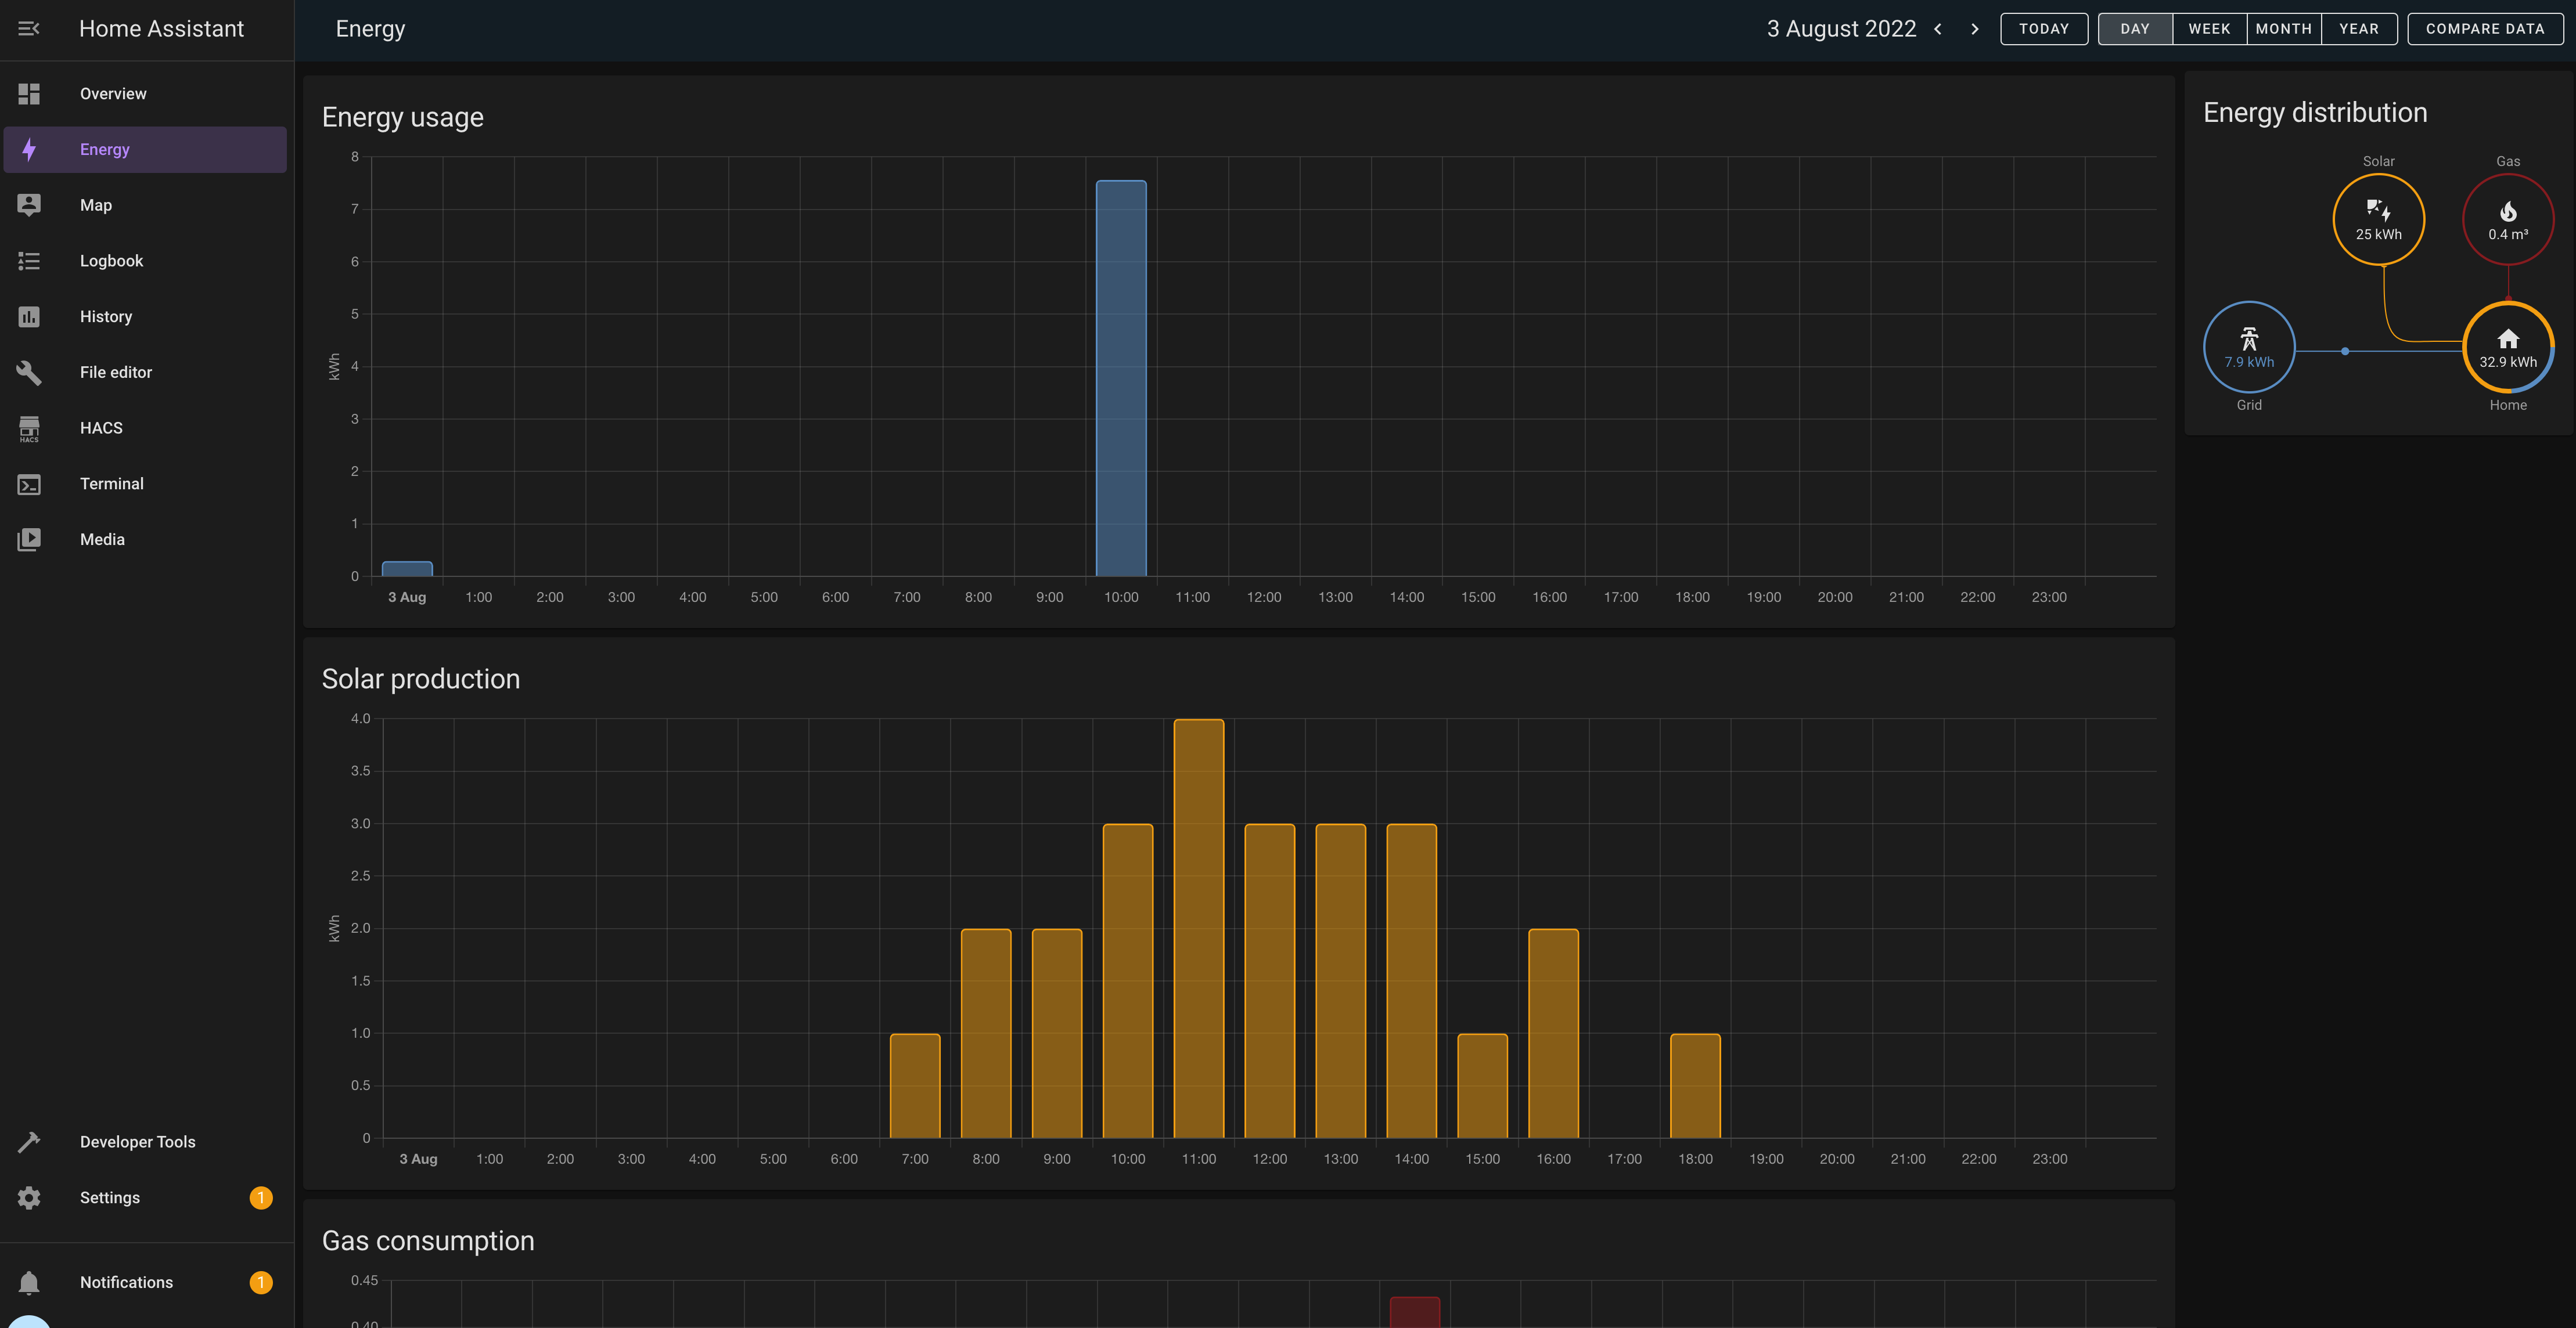Image resolution: width=2576 pixels, height=1328 pixels.
Task: Click the TODAY button
Action: pos(2044,28)
